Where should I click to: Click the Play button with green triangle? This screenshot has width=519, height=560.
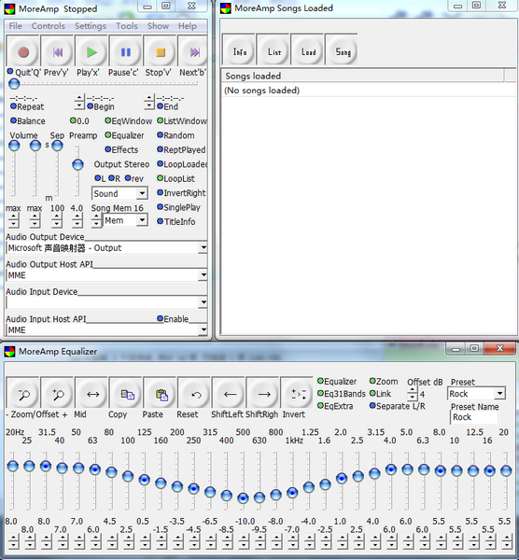coord(91,52)
